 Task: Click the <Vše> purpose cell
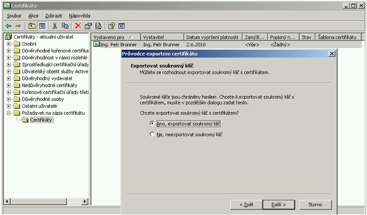[x=252, y=44]
